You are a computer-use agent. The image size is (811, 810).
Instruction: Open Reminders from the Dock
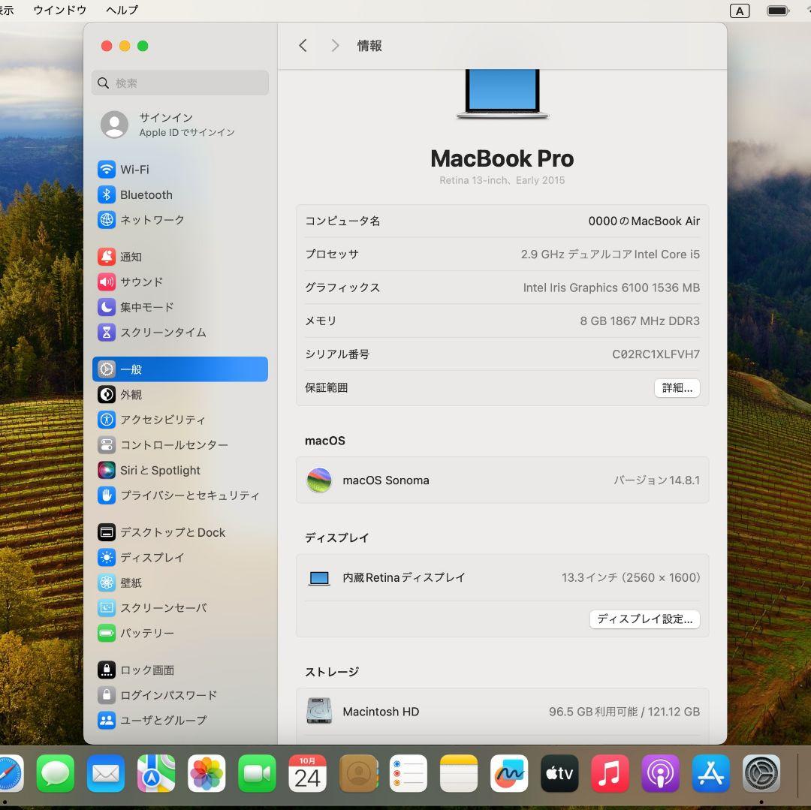click(408, 773)
